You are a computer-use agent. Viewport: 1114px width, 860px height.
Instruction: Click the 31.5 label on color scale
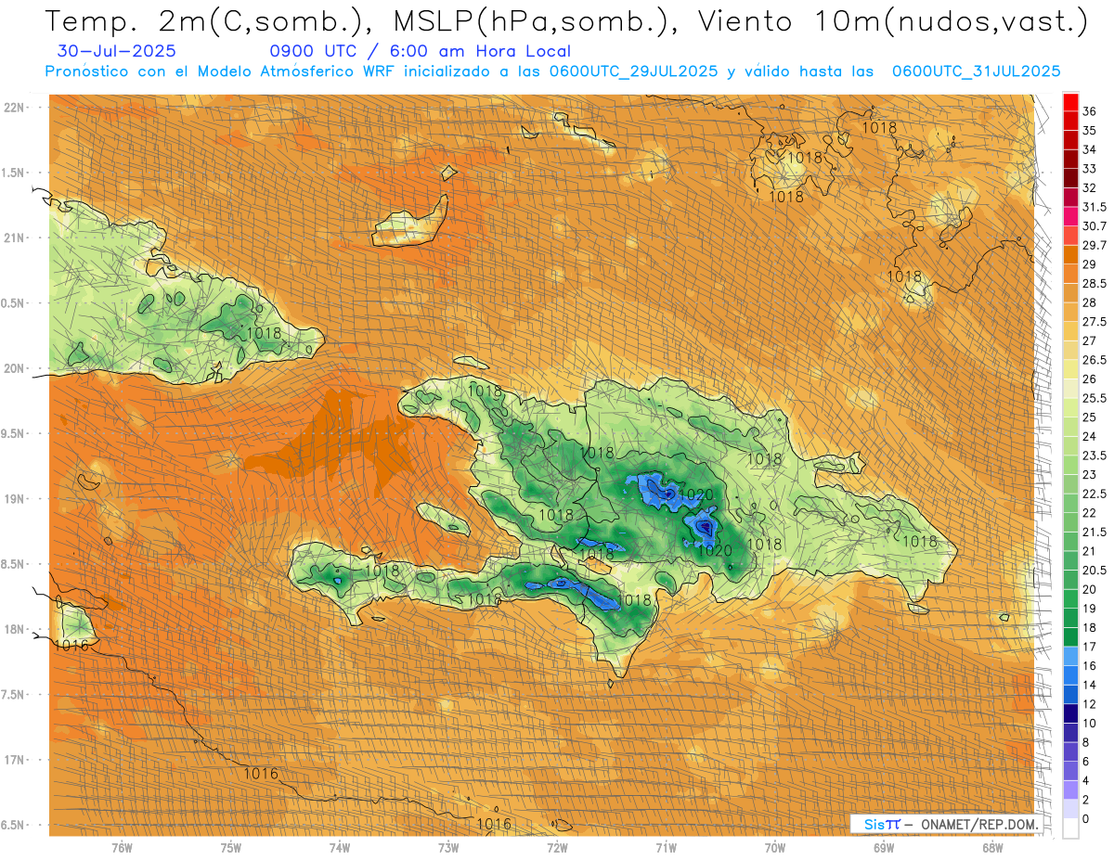[1095, 207]
